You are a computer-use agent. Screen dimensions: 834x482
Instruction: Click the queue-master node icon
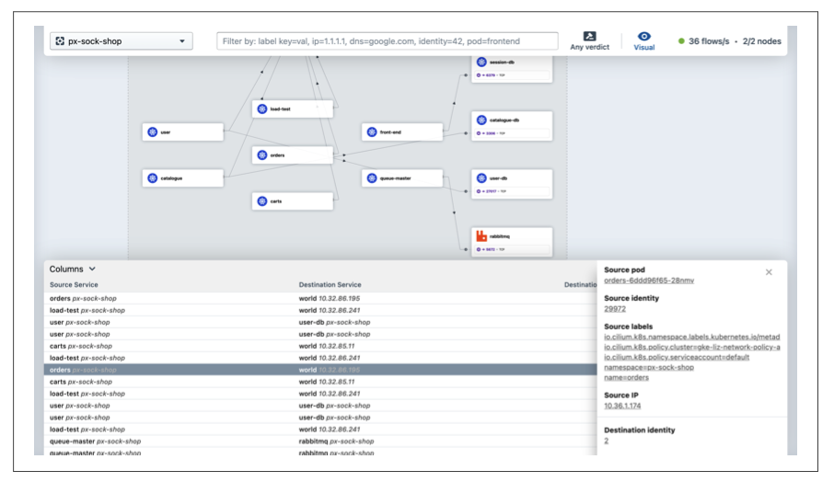(372, 178)
